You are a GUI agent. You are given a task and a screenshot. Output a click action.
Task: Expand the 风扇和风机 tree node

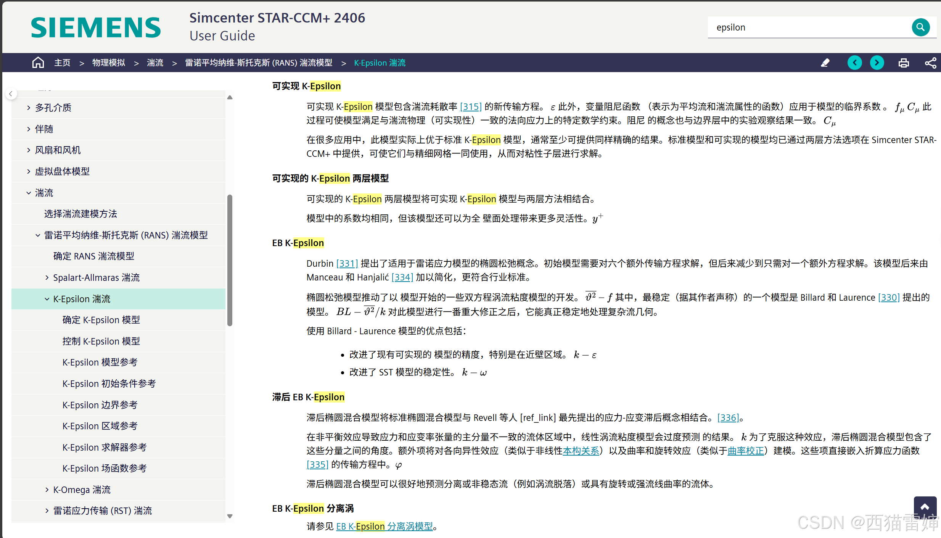coord(29,150)
